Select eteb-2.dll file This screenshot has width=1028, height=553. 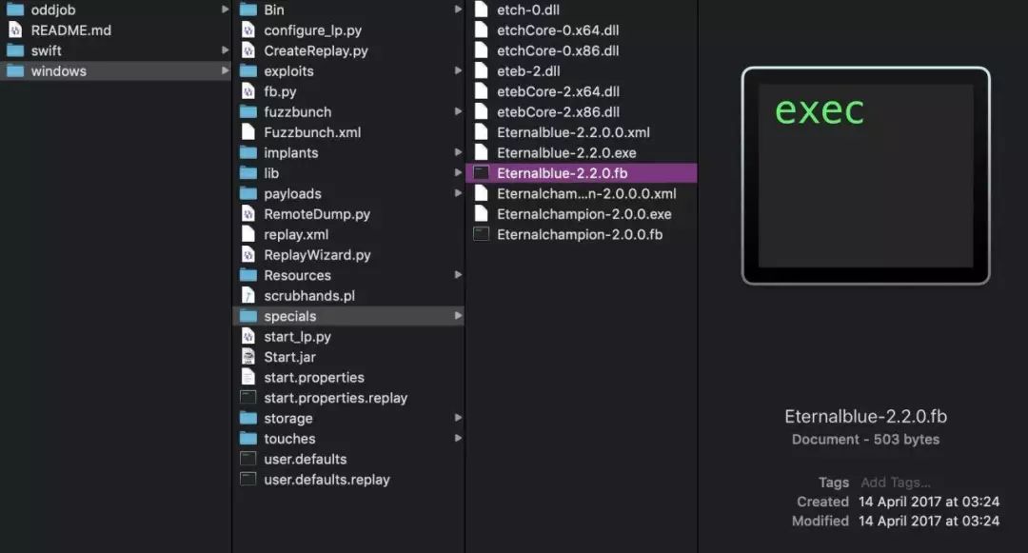point(528,70)
